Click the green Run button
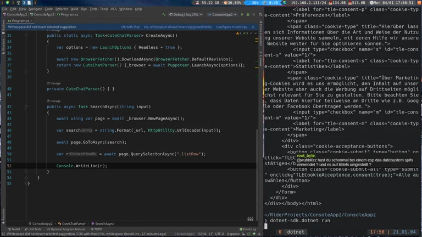This screenshot has height=237, width=422. [x=242, y=14]
